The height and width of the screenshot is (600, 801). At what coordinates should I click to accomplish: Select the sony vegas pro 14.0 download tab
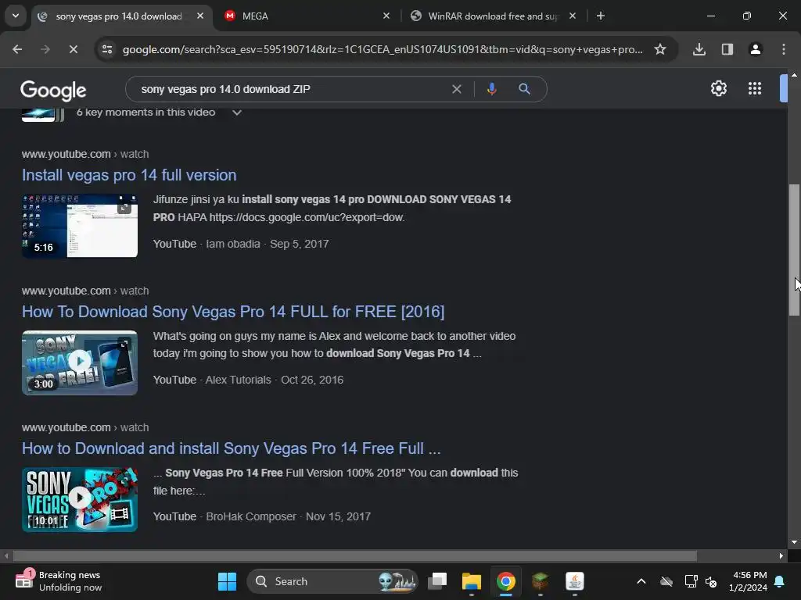click(x=121, y=16)
